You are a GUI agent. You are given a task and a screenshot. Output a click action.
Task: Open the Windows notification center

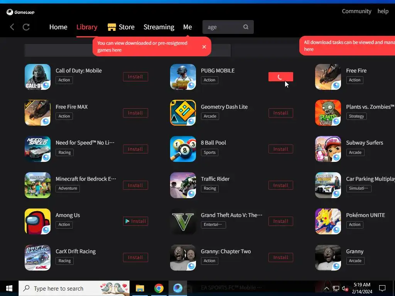pos(382,288)
